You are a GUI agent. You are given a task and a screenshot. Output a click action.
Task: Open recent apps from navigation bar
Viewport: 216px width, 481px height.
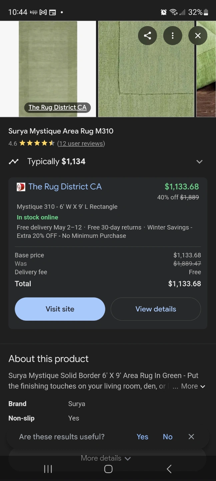coord(48,469)
